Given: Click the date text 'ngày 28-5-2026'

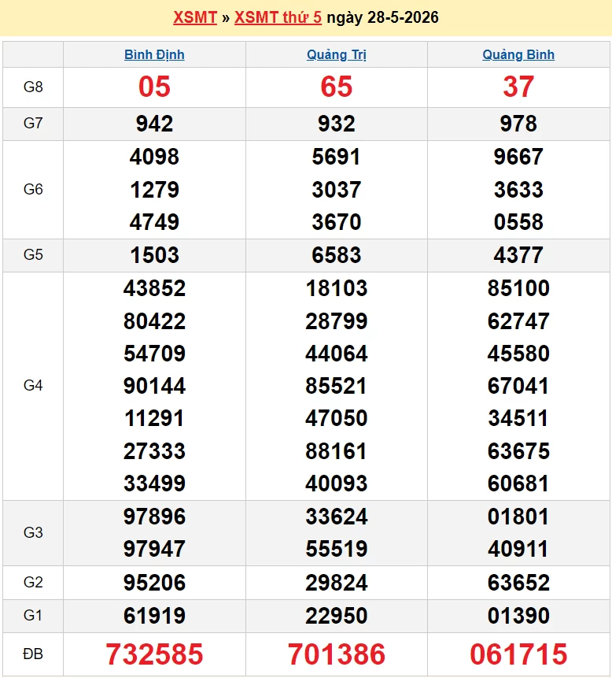Looking at the screenshot, I should point(382,17).
